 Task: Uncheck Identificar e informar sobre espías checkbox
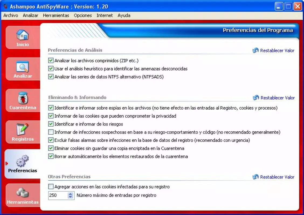tap(51, 108)
